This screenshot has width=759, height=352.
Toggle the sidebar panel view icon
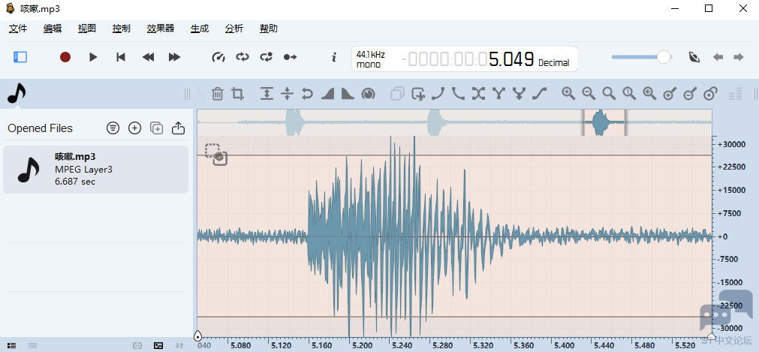click(20, 57)
